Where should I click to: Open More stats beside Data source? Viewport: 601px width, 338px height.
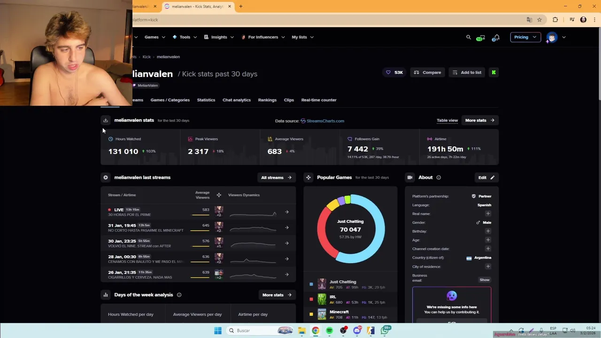480,120
